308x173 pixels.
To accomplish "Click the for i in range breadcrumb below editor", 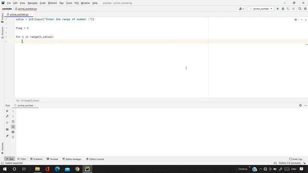I will coord(28,100).
